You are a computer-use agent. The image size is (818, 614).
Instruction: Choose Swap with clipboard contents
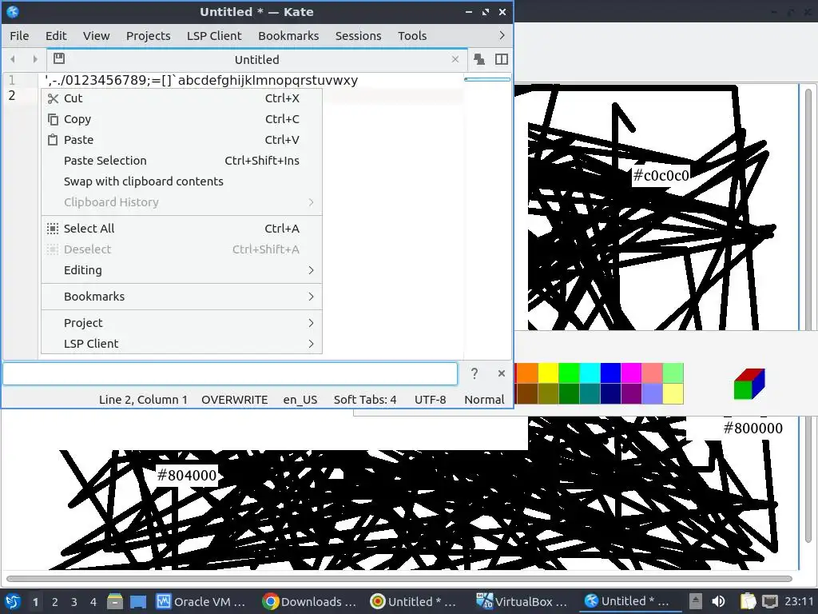pyautogui.click(x=181, y=181)
